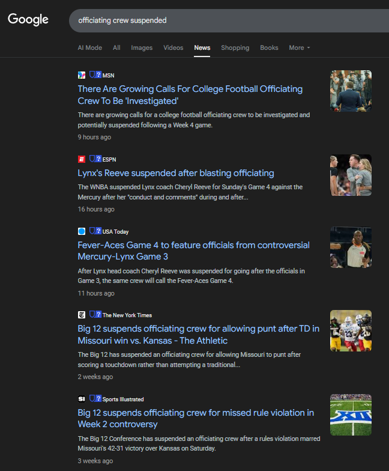Open the Videos results tab
Screen dimensions: 389x471
pyautogui.click(x=173, y=48)
